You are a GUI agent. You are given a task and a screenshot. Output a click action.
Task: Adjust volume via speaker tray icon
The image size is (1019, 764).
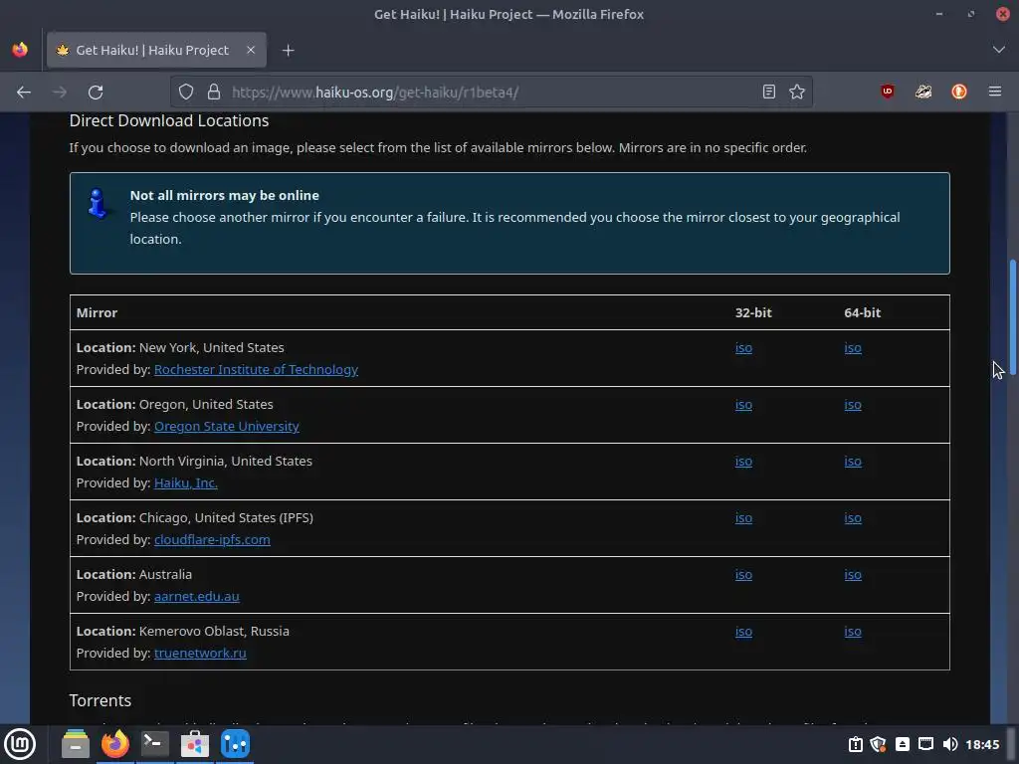950,744
